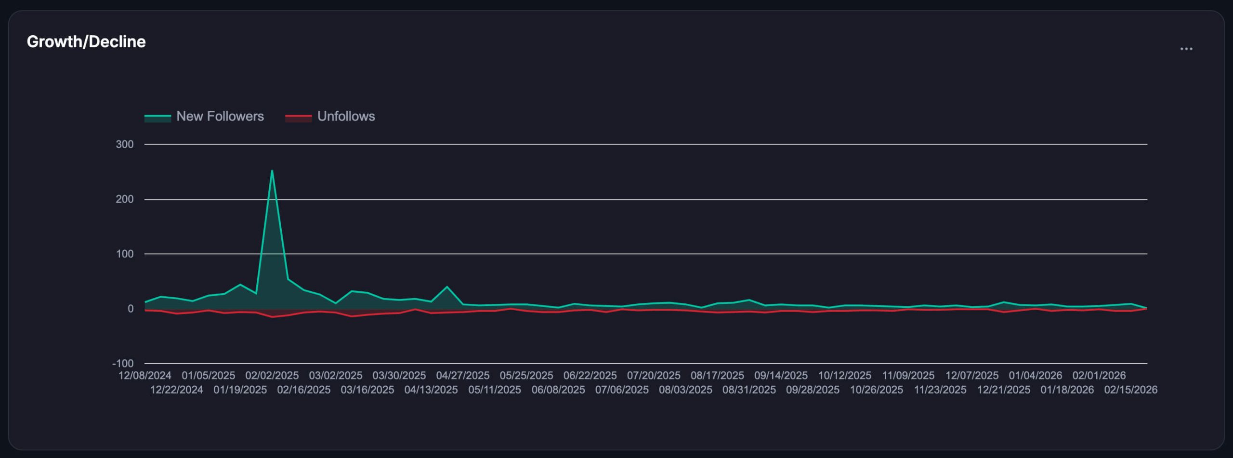This screenshot has height=458, width=1233.
Task: Select the 04/27/2025 date axis label
Action: coord(463,375)
